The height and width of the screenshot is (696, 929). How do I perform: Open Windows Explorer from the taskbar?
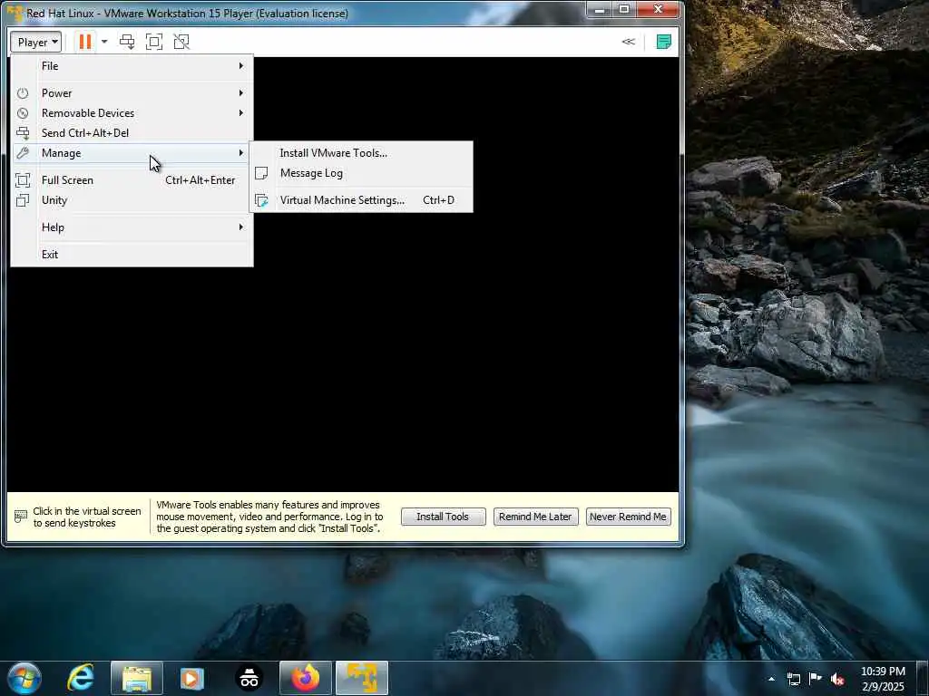137,678
